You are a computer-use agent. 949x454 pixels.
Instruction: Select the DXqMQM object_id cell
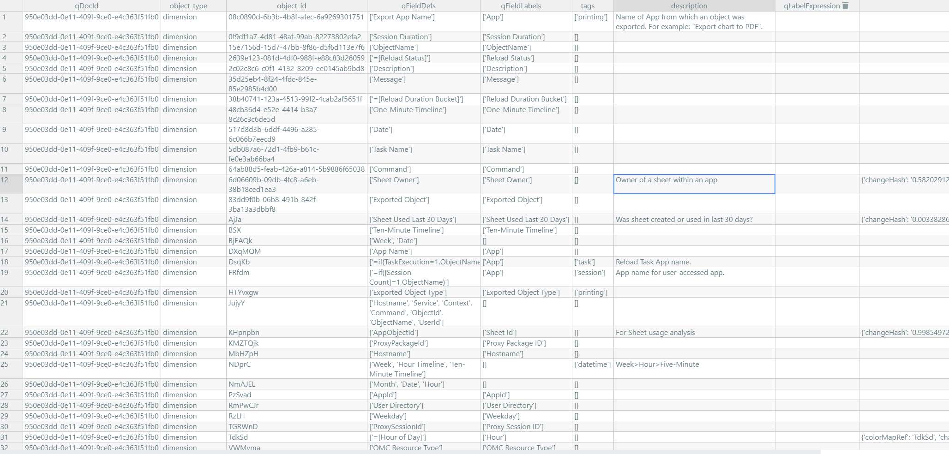click(x=296, y=251)
